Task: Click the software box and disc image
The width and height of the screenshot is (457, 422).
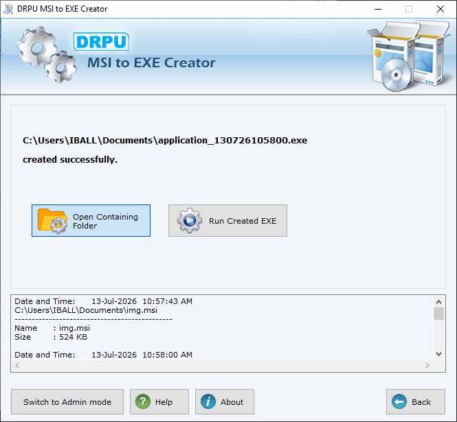Action: pos(408,56)
